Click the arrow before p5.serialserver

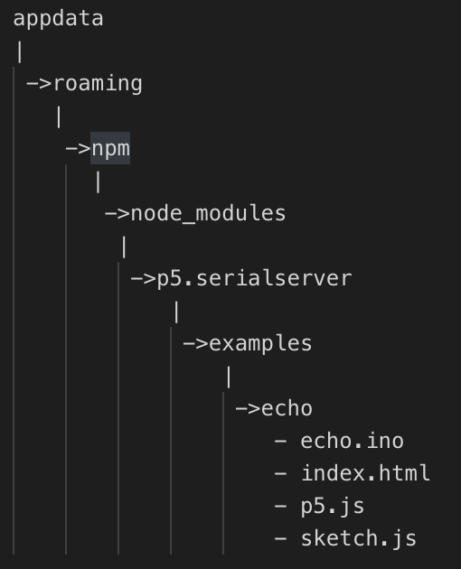pyautogui.click(x=143, y=279)
